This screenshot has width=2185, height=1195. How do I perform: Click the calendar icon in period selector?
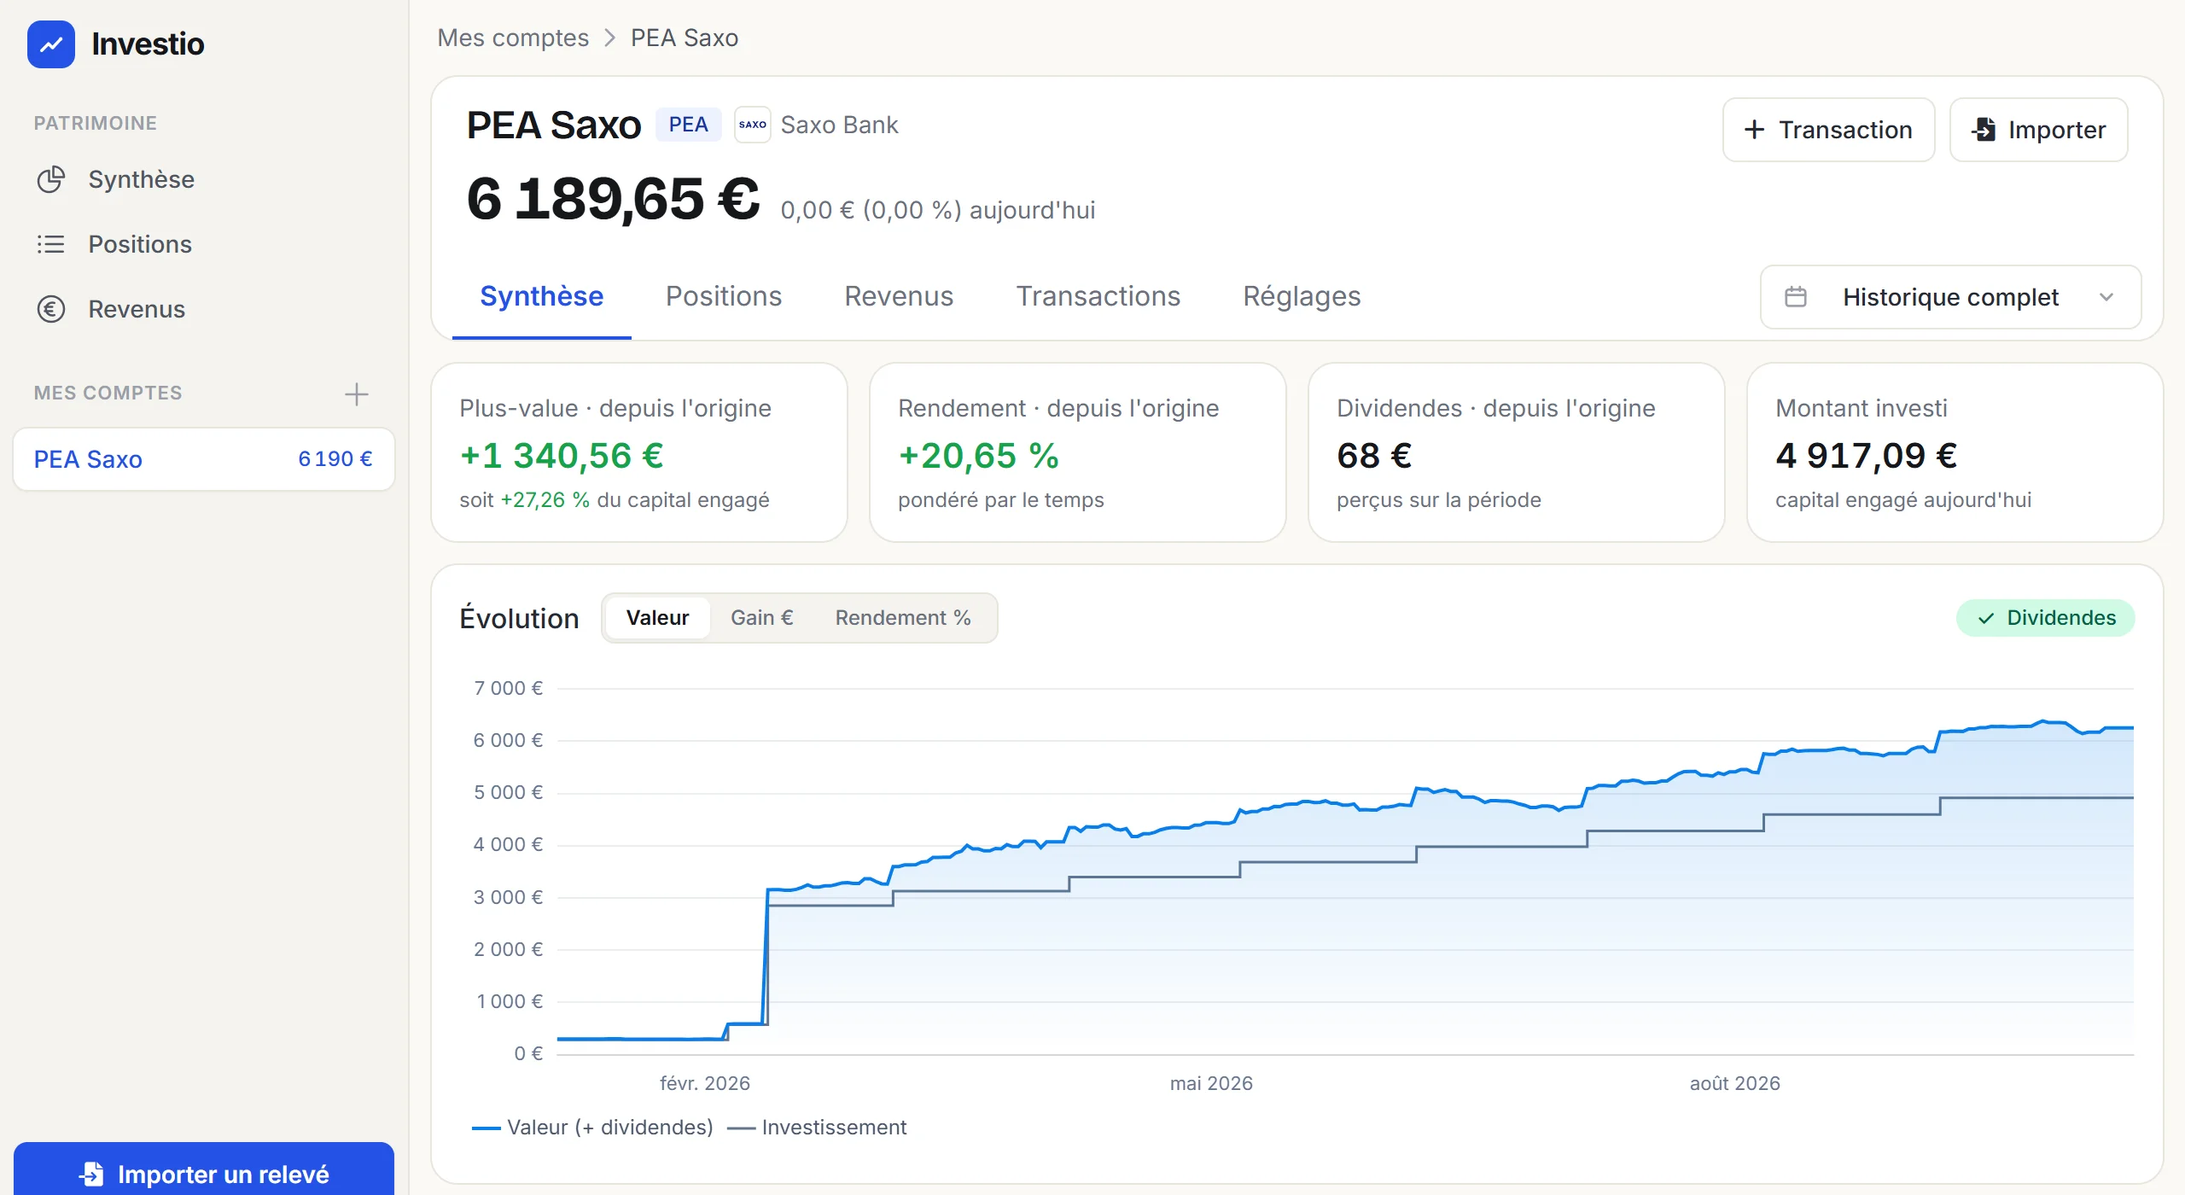pos(1796,297)
